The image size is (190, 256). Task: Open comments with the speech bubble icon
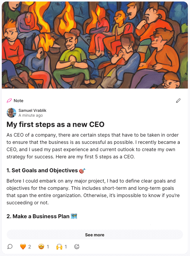click(x=10, y=247)
